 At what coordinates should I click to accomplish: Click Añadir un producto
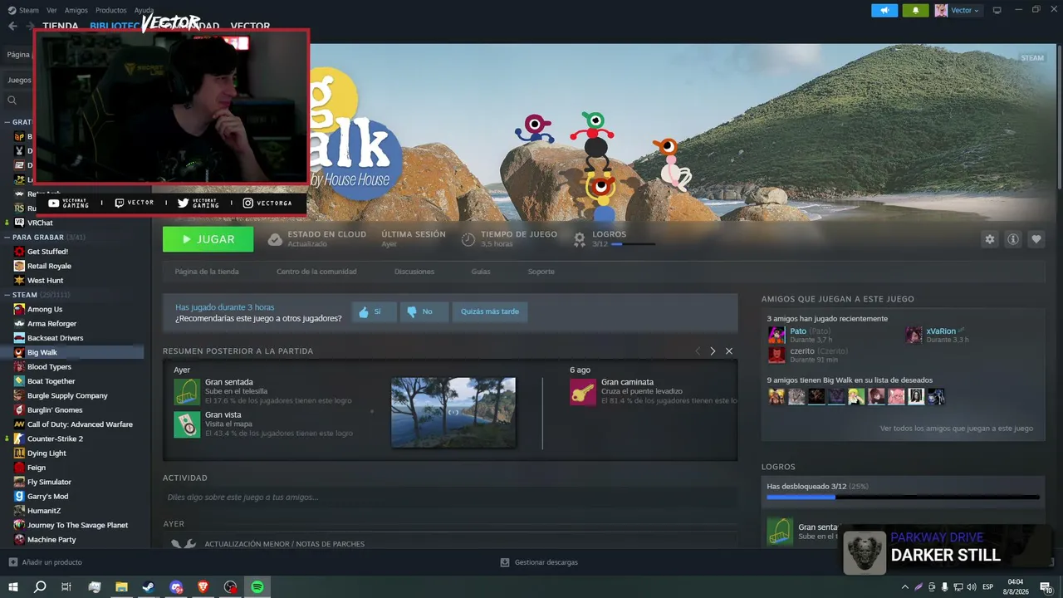coord(45,562)
